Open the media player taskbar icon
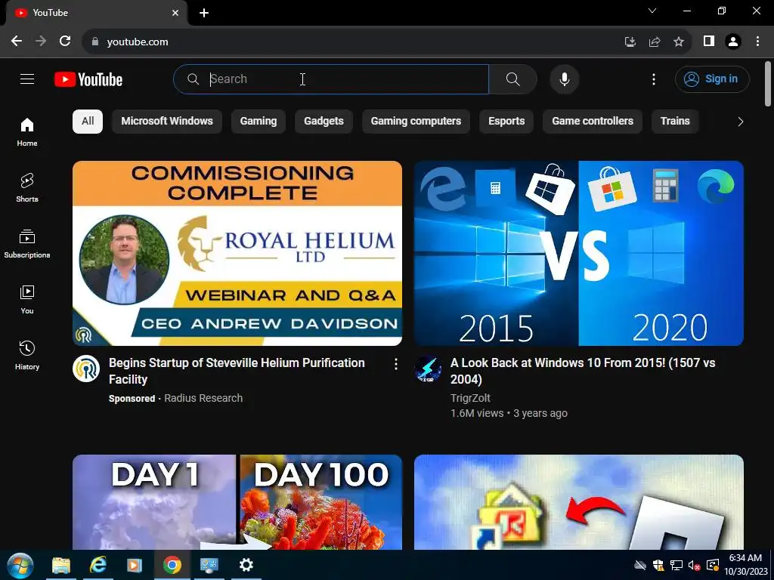 (x=135, y=565)
